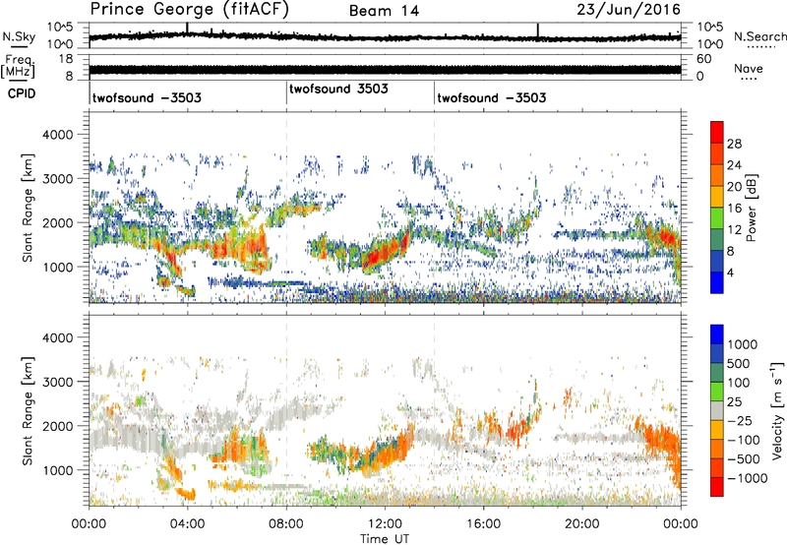
Task: Click the 'Power [dB]' colorbar label
Action: 751,208
